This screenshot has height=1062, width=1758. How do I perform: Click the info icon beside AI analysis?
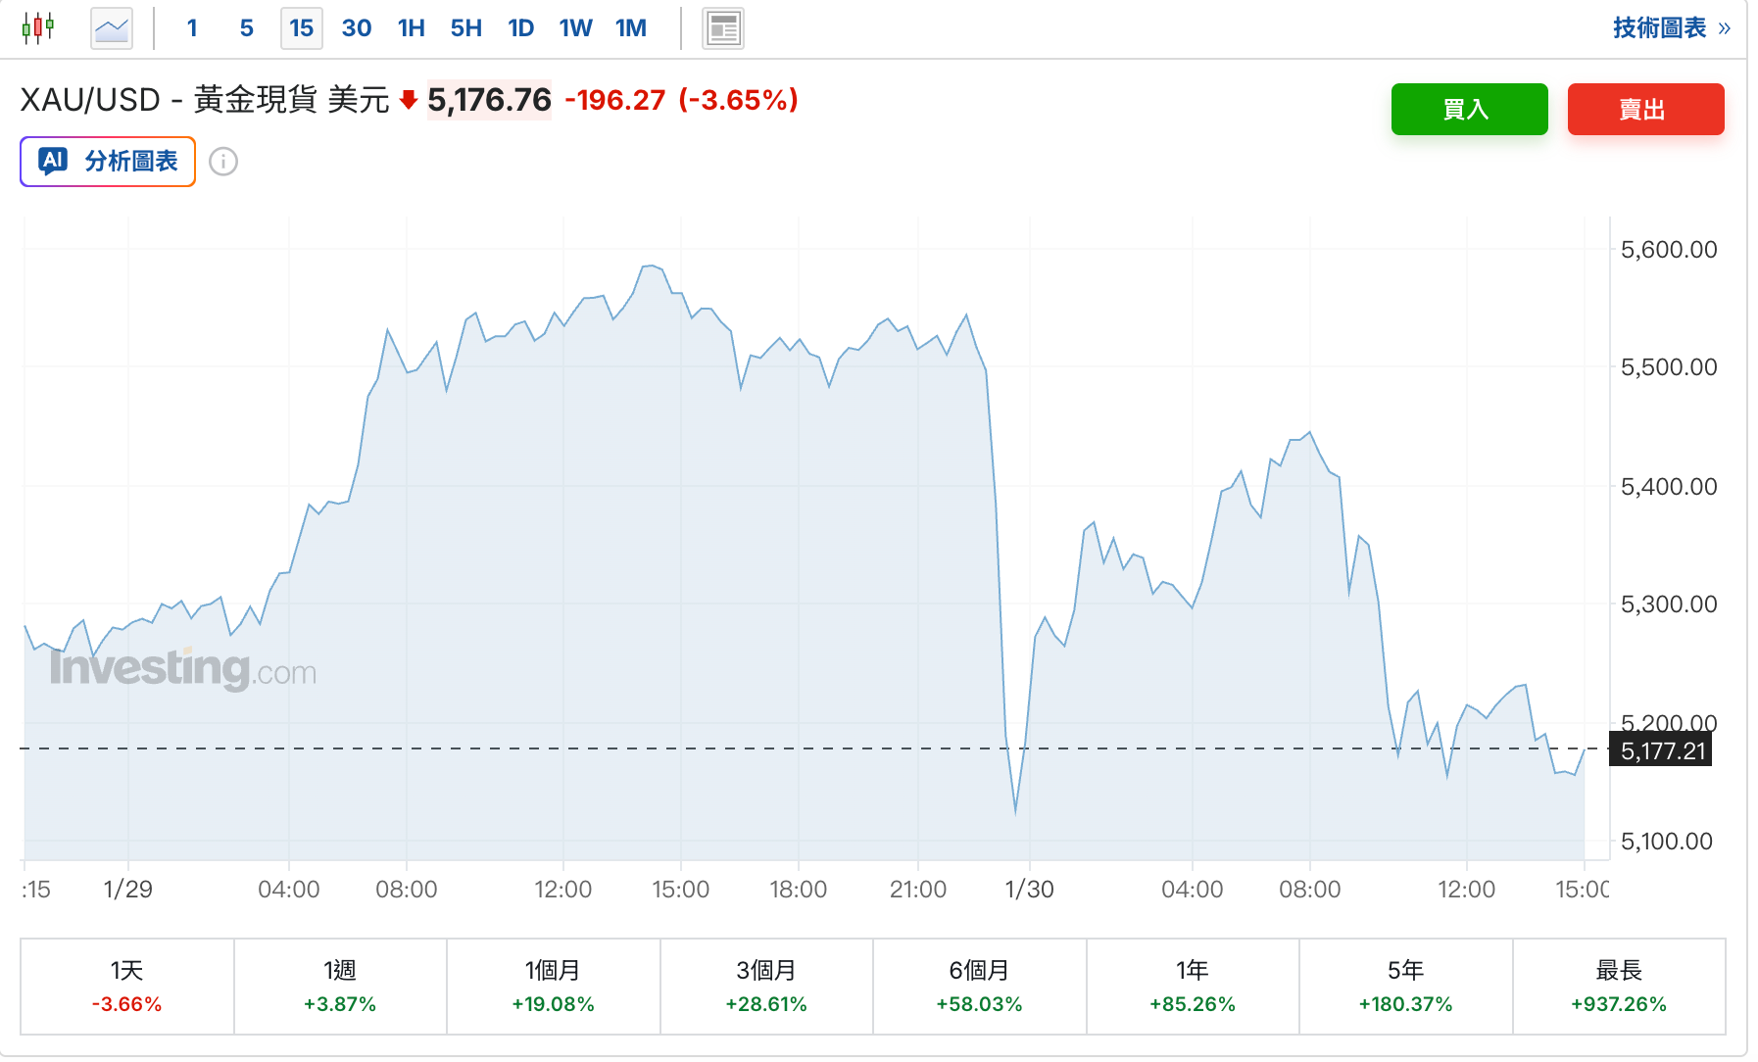tap(223, 162)
